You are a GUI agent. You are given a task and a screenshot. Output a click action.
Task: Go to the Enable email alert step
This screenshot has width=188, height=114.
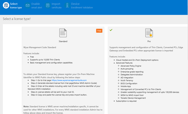click(37, 5)
